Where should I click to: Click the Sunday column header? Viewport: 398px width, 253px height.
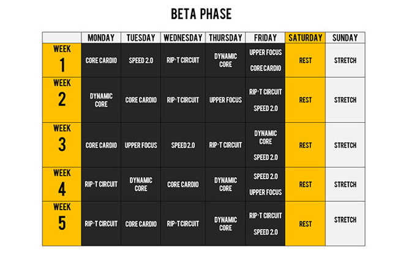(x=345, y=38)
